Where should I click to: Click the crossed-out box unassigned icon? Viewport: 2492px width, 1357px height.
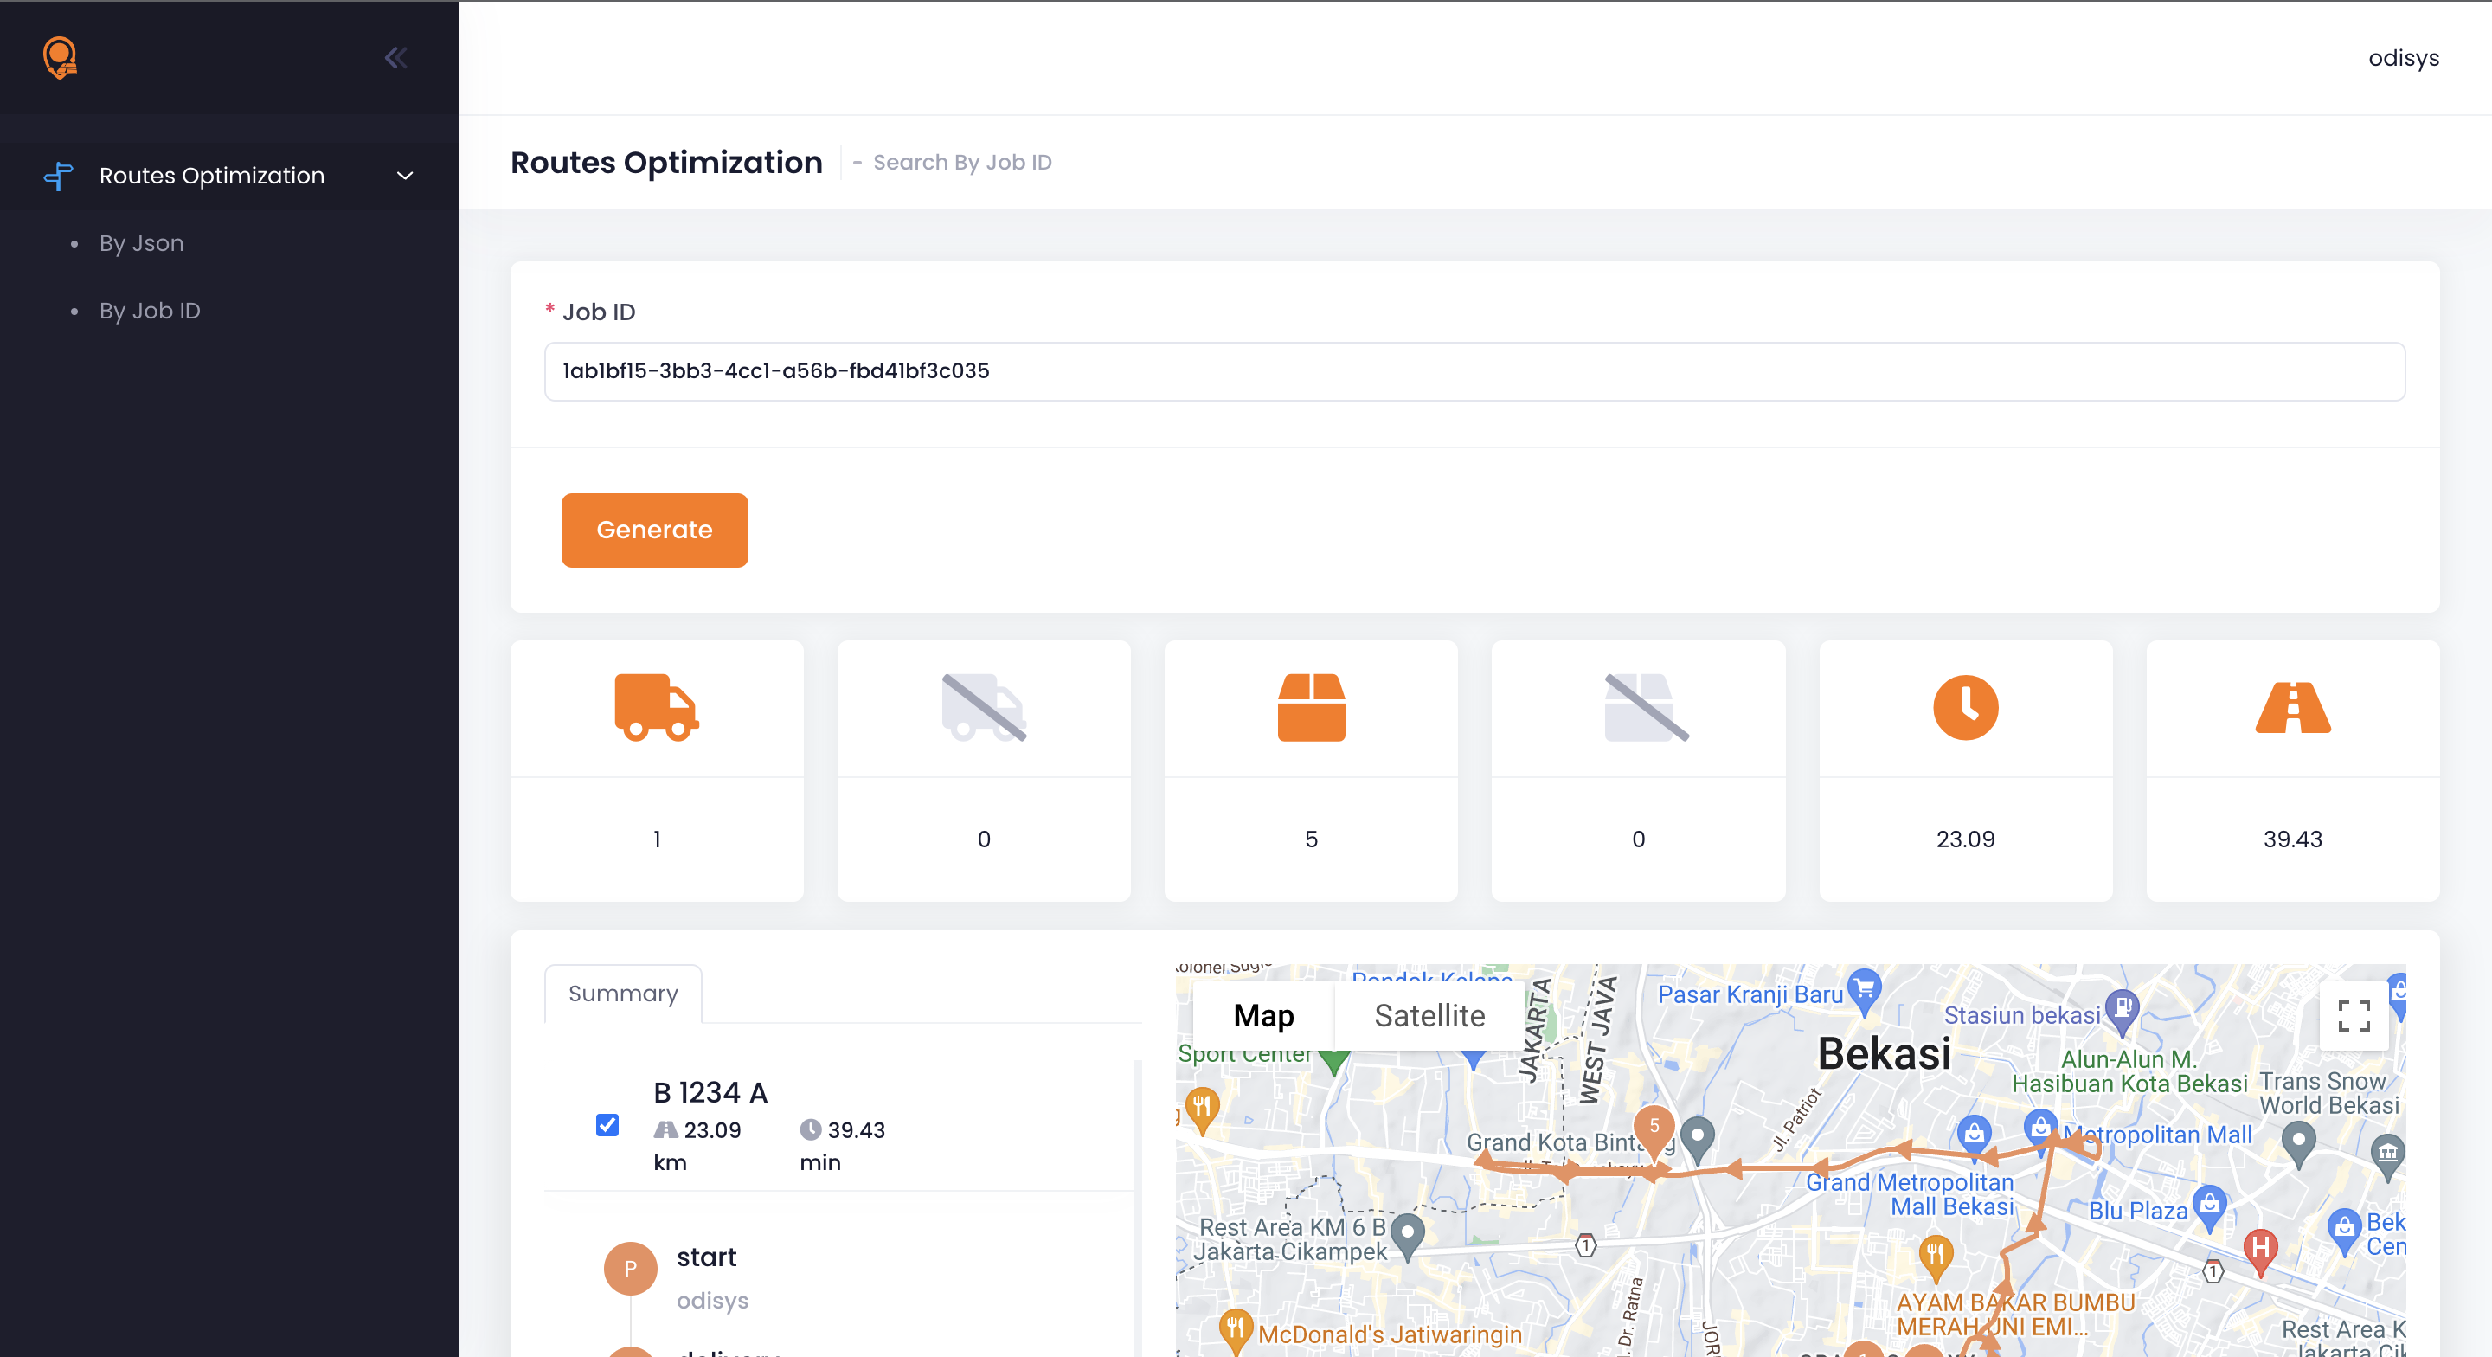[1646, 708]
